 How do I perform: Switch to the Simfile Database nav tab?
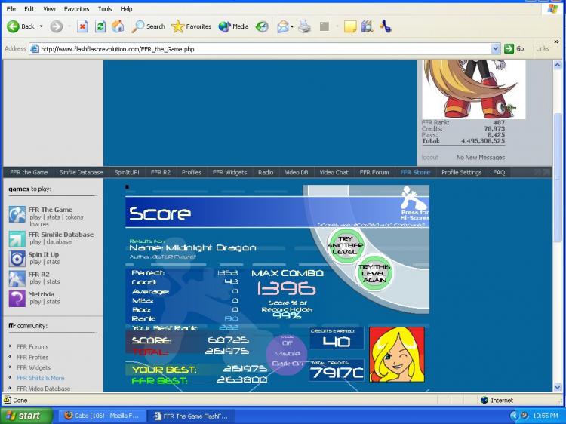[x=81, y=172]
